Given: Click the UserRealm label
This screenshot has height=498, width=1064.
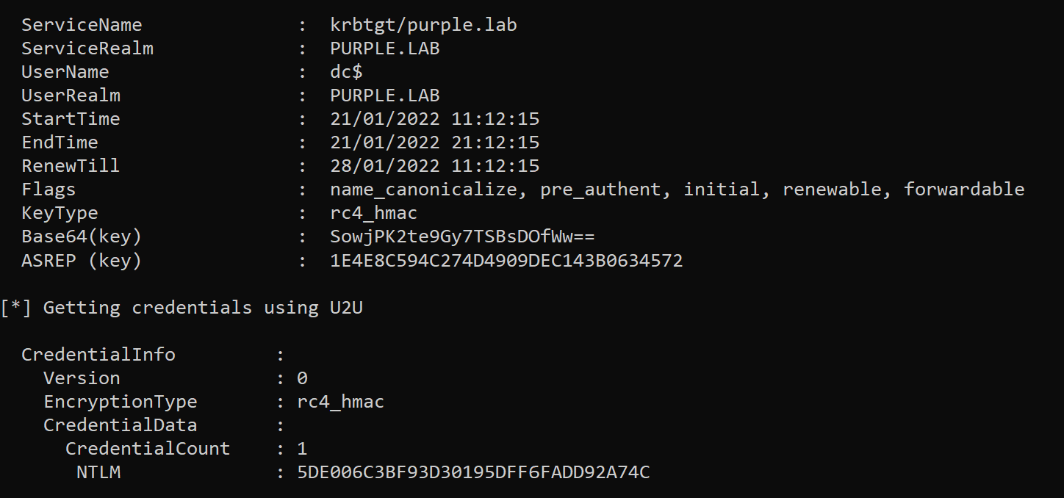Looking at the screenshot, I should 71,95.
